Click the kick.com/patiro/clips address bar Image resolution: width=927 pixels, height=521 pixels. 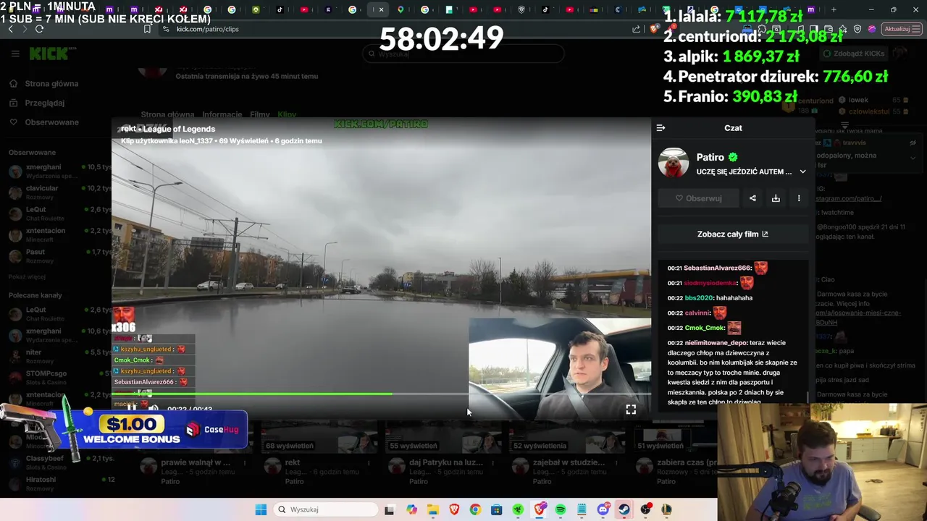207,29
